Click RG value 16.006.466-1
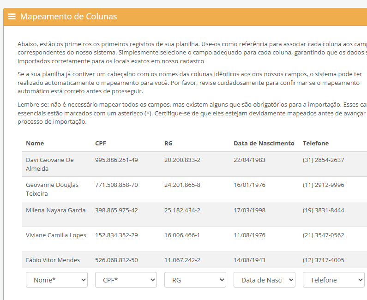 click(182, 235)
